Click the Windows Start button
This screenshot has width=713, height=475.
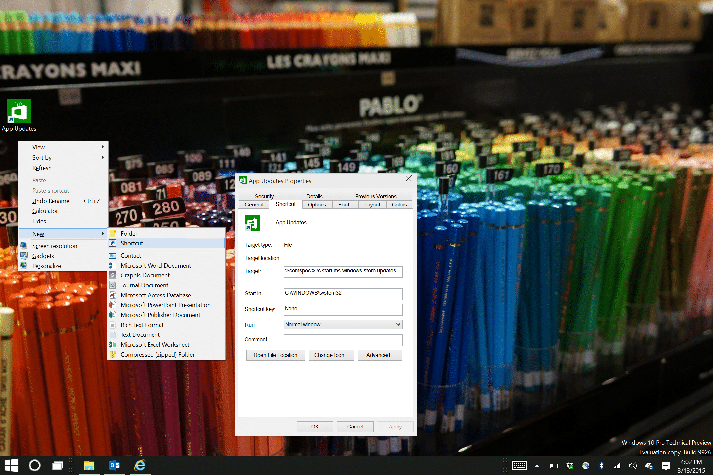tap(12, 465)
